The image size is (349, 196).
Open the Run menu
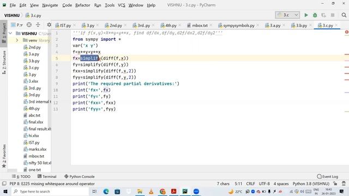pyautogui.click(x=98, y=5)
